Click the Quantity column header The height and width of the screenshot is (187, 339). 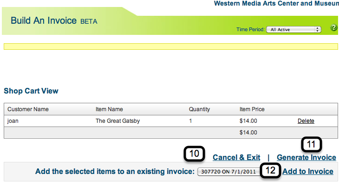point(199,109)
